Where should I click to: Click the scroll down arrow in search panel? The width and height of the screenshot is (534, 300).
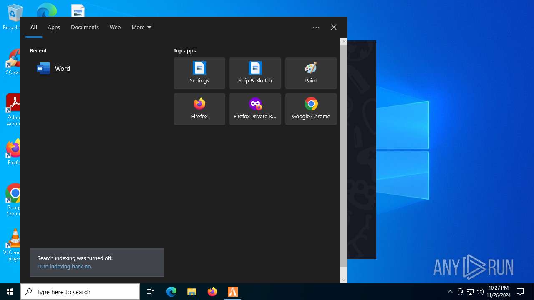pyautogui.click(x=344, y=280)
